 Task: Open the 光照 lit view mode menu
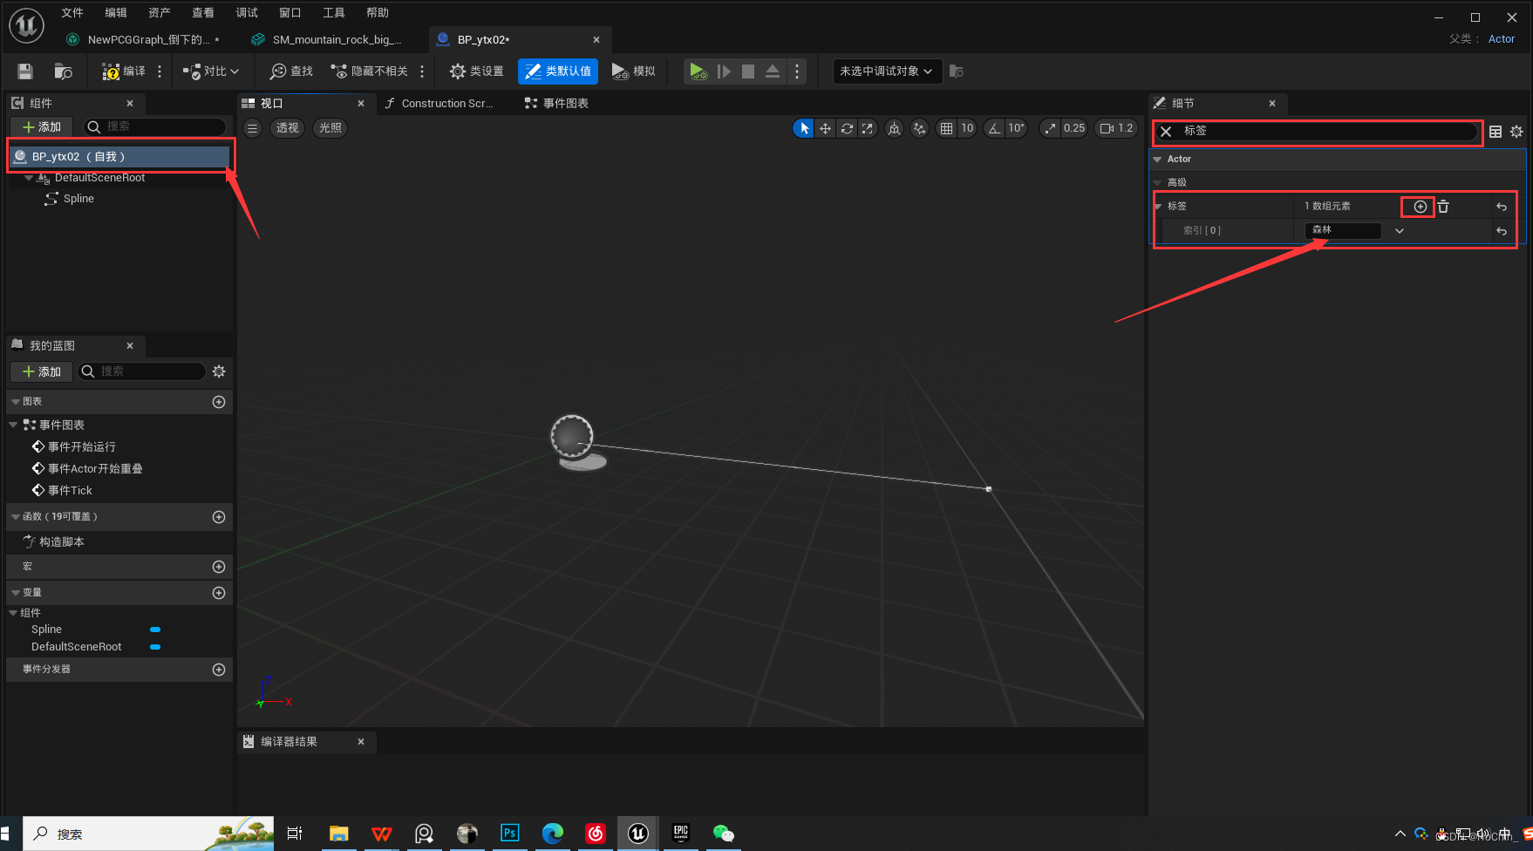tap(330, 128)
